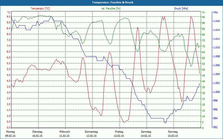Screen dimensions: 223x139
Task: Click the '1,5' temperature axis value
Action: tap(9, 110)
